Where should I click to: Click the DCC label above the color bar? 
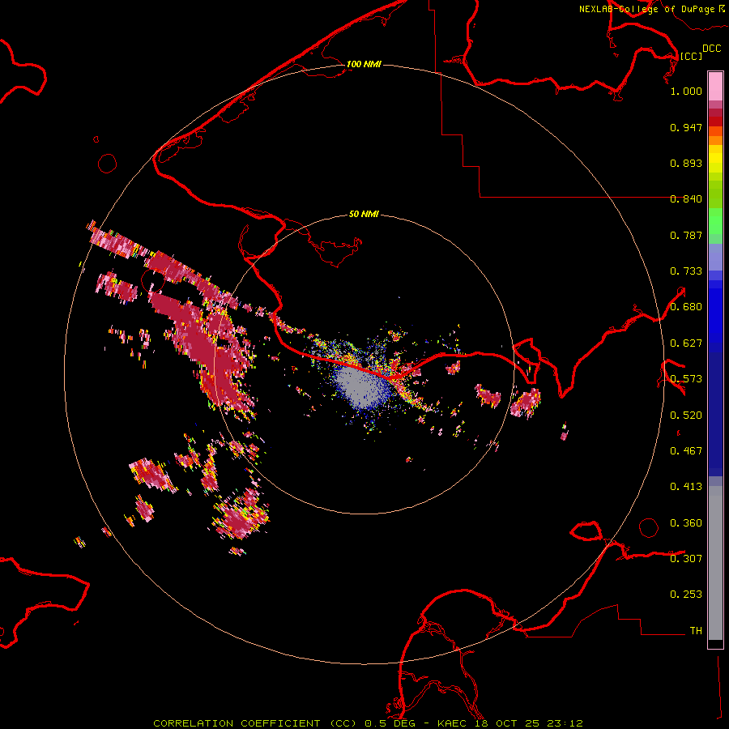coord(711,49)
